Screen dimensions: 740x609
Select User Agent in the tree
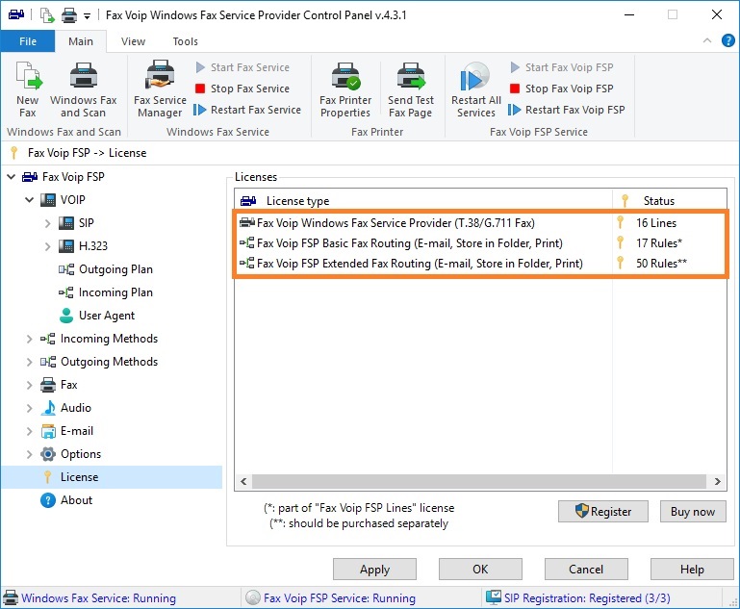click(x=97, y=316)
